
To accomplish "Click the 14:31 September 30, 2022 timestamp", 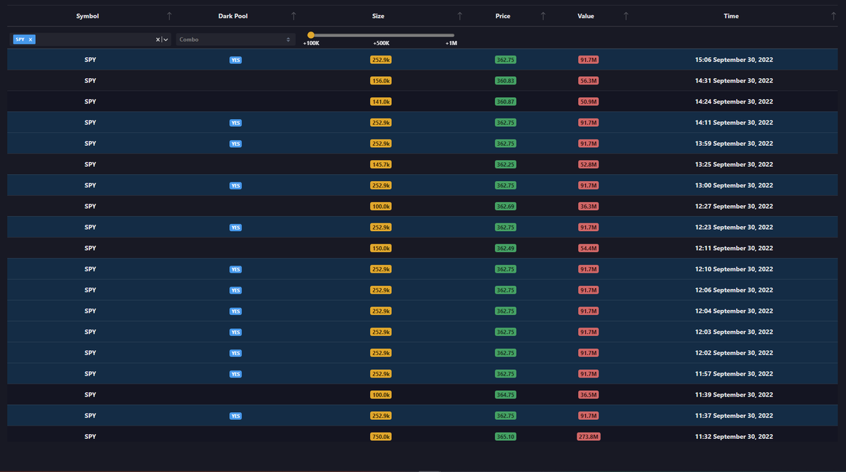I will [734, 81].
